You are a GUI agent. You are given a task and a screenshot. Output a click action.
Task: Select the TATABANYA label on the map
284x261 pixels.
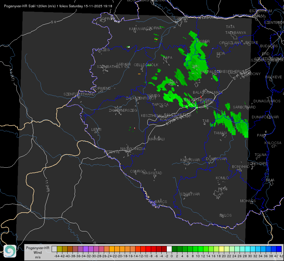(236, 32)
